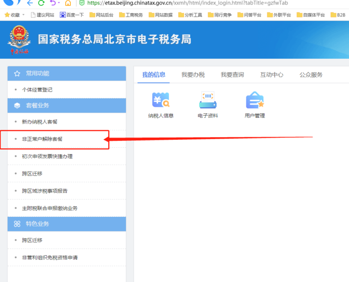Screen dimensions: 349x282
Task: Switch to the 互动中心 tab
Action: (x=272, y=75)
